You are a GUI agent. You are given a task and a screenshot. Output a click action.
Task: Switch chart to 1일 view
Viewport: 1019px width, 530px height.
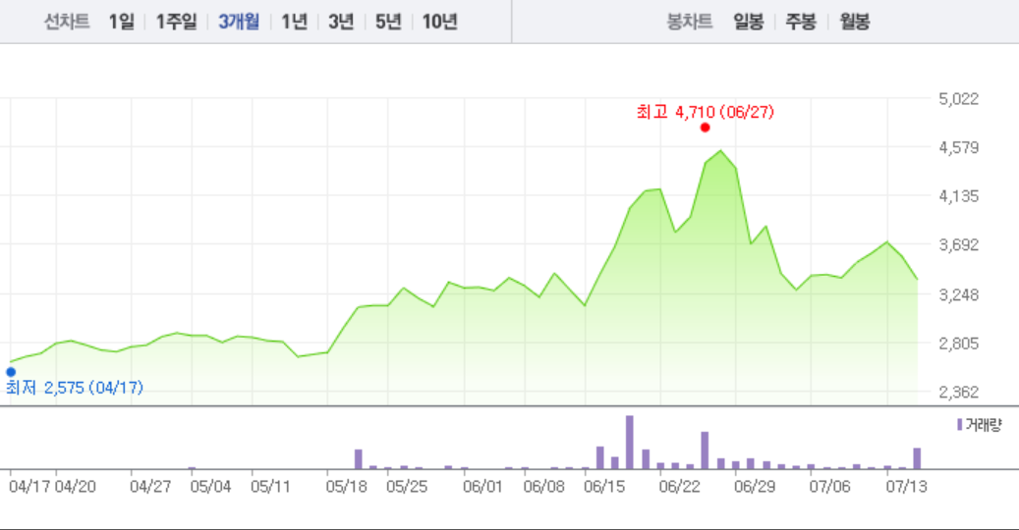click(x=121, y=22)
